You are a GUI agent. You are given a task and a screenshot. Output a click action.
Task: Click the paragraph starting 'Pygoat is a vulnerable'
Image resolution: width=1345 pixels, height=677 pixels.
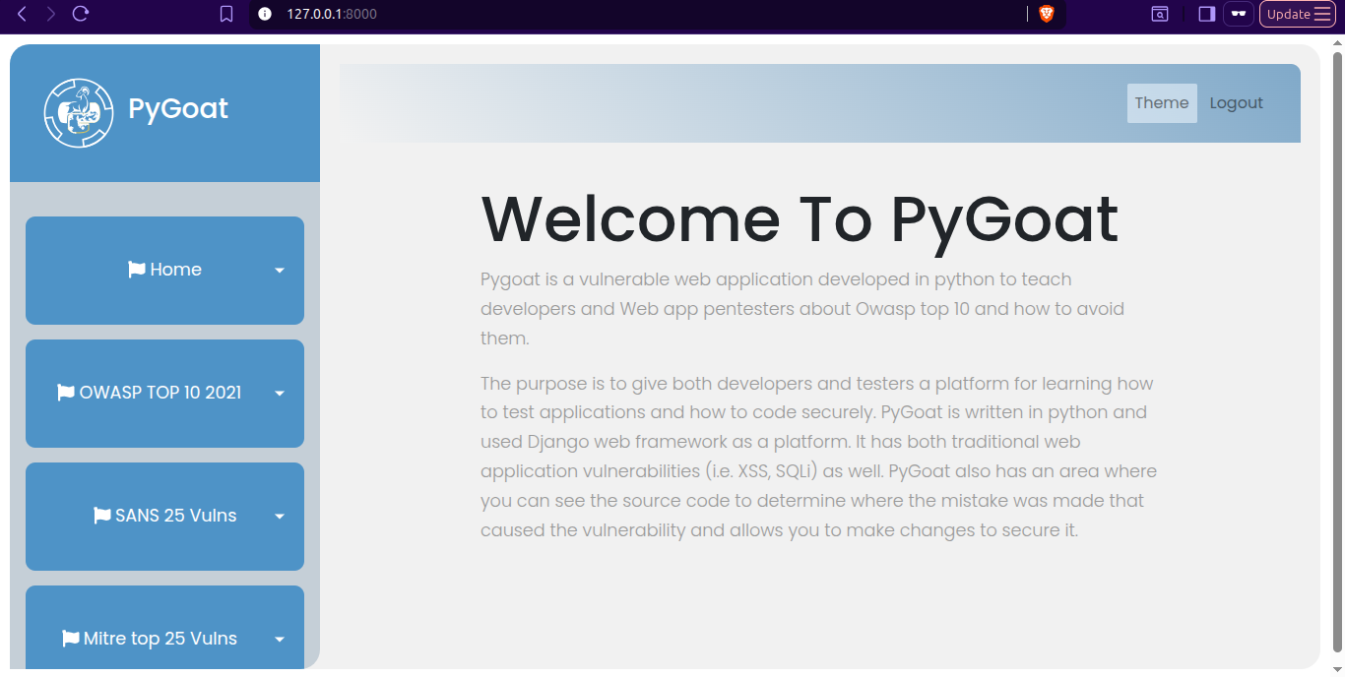(802, 309)
